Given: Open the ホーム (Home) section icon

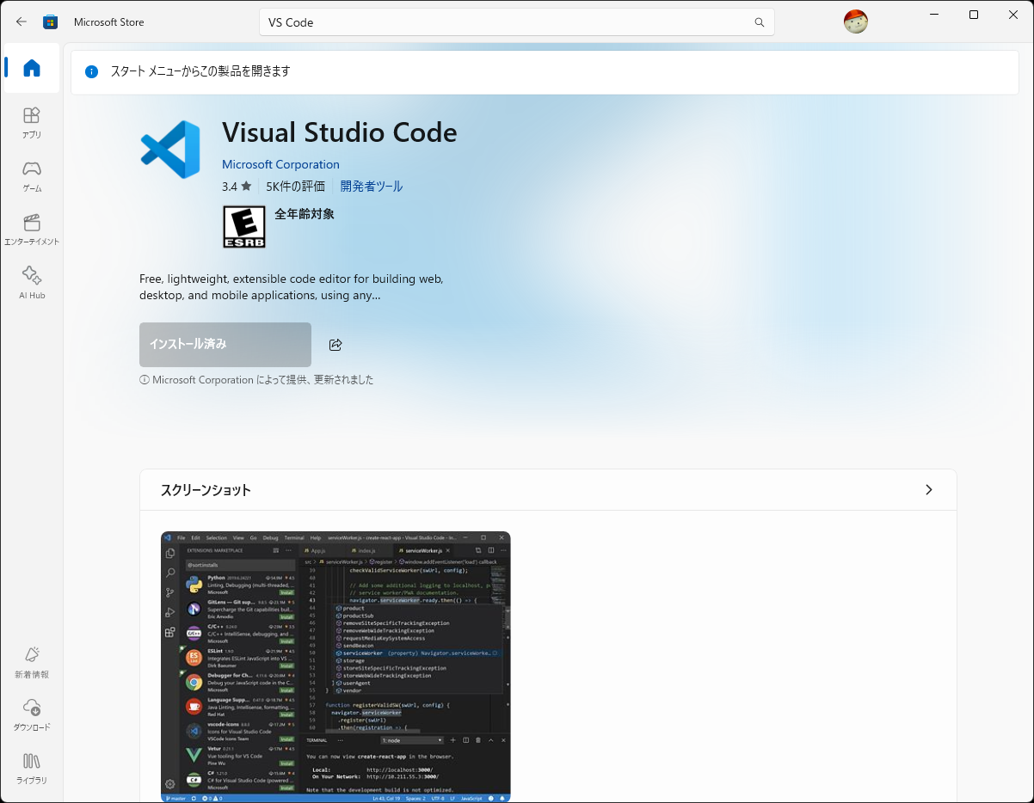Looking at the screenshot, I should (31, 68).
